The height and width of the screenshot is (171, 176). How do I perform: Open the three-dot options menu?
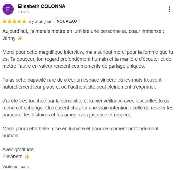pos(169,9)
